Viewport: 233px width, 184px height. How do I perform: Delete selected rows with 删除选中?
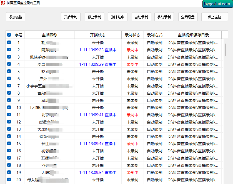[118, 17]
